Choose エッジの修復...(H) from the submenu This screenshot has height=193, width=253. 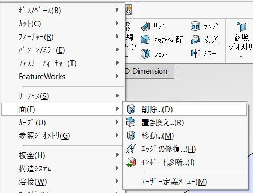pos(185,149)
